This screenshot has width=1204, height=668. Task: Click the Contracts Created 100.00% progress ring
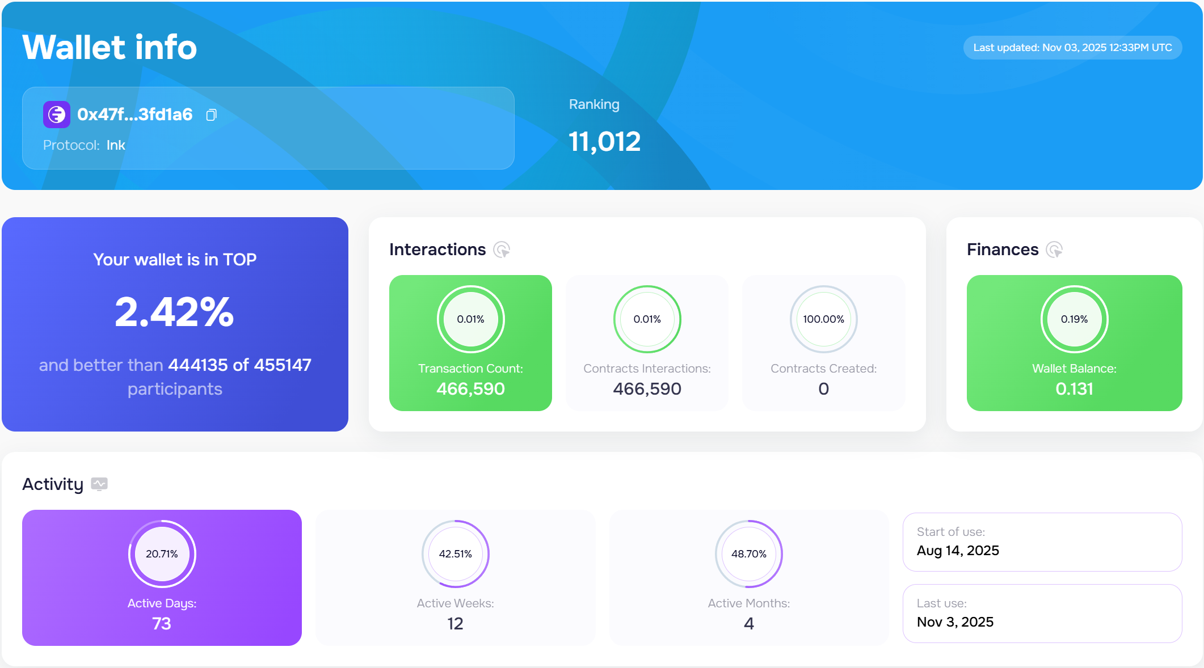(x=823, y=319)
